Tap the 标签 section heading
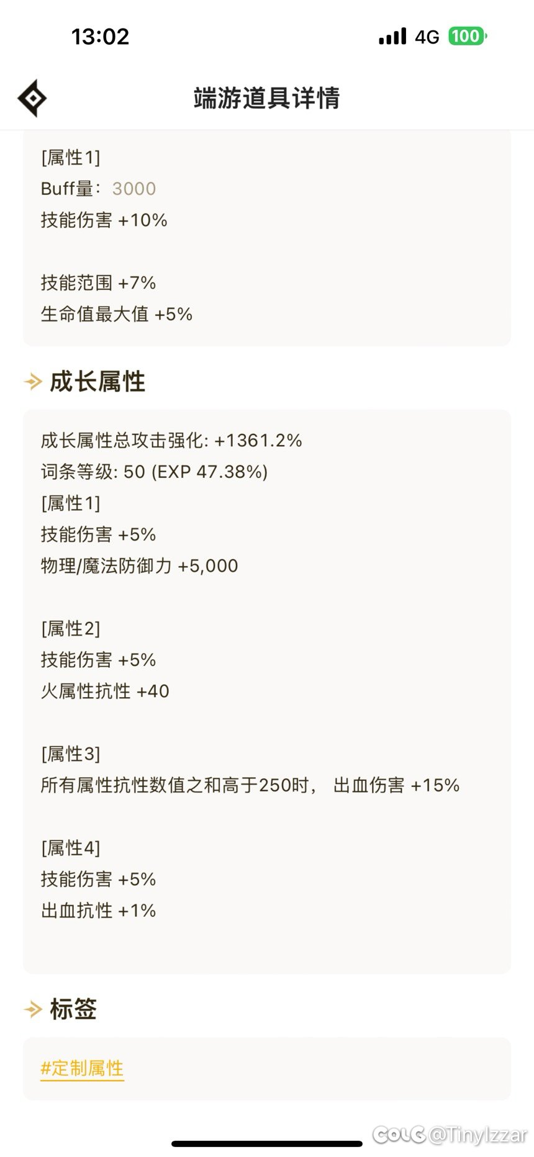 [73, 1010]
